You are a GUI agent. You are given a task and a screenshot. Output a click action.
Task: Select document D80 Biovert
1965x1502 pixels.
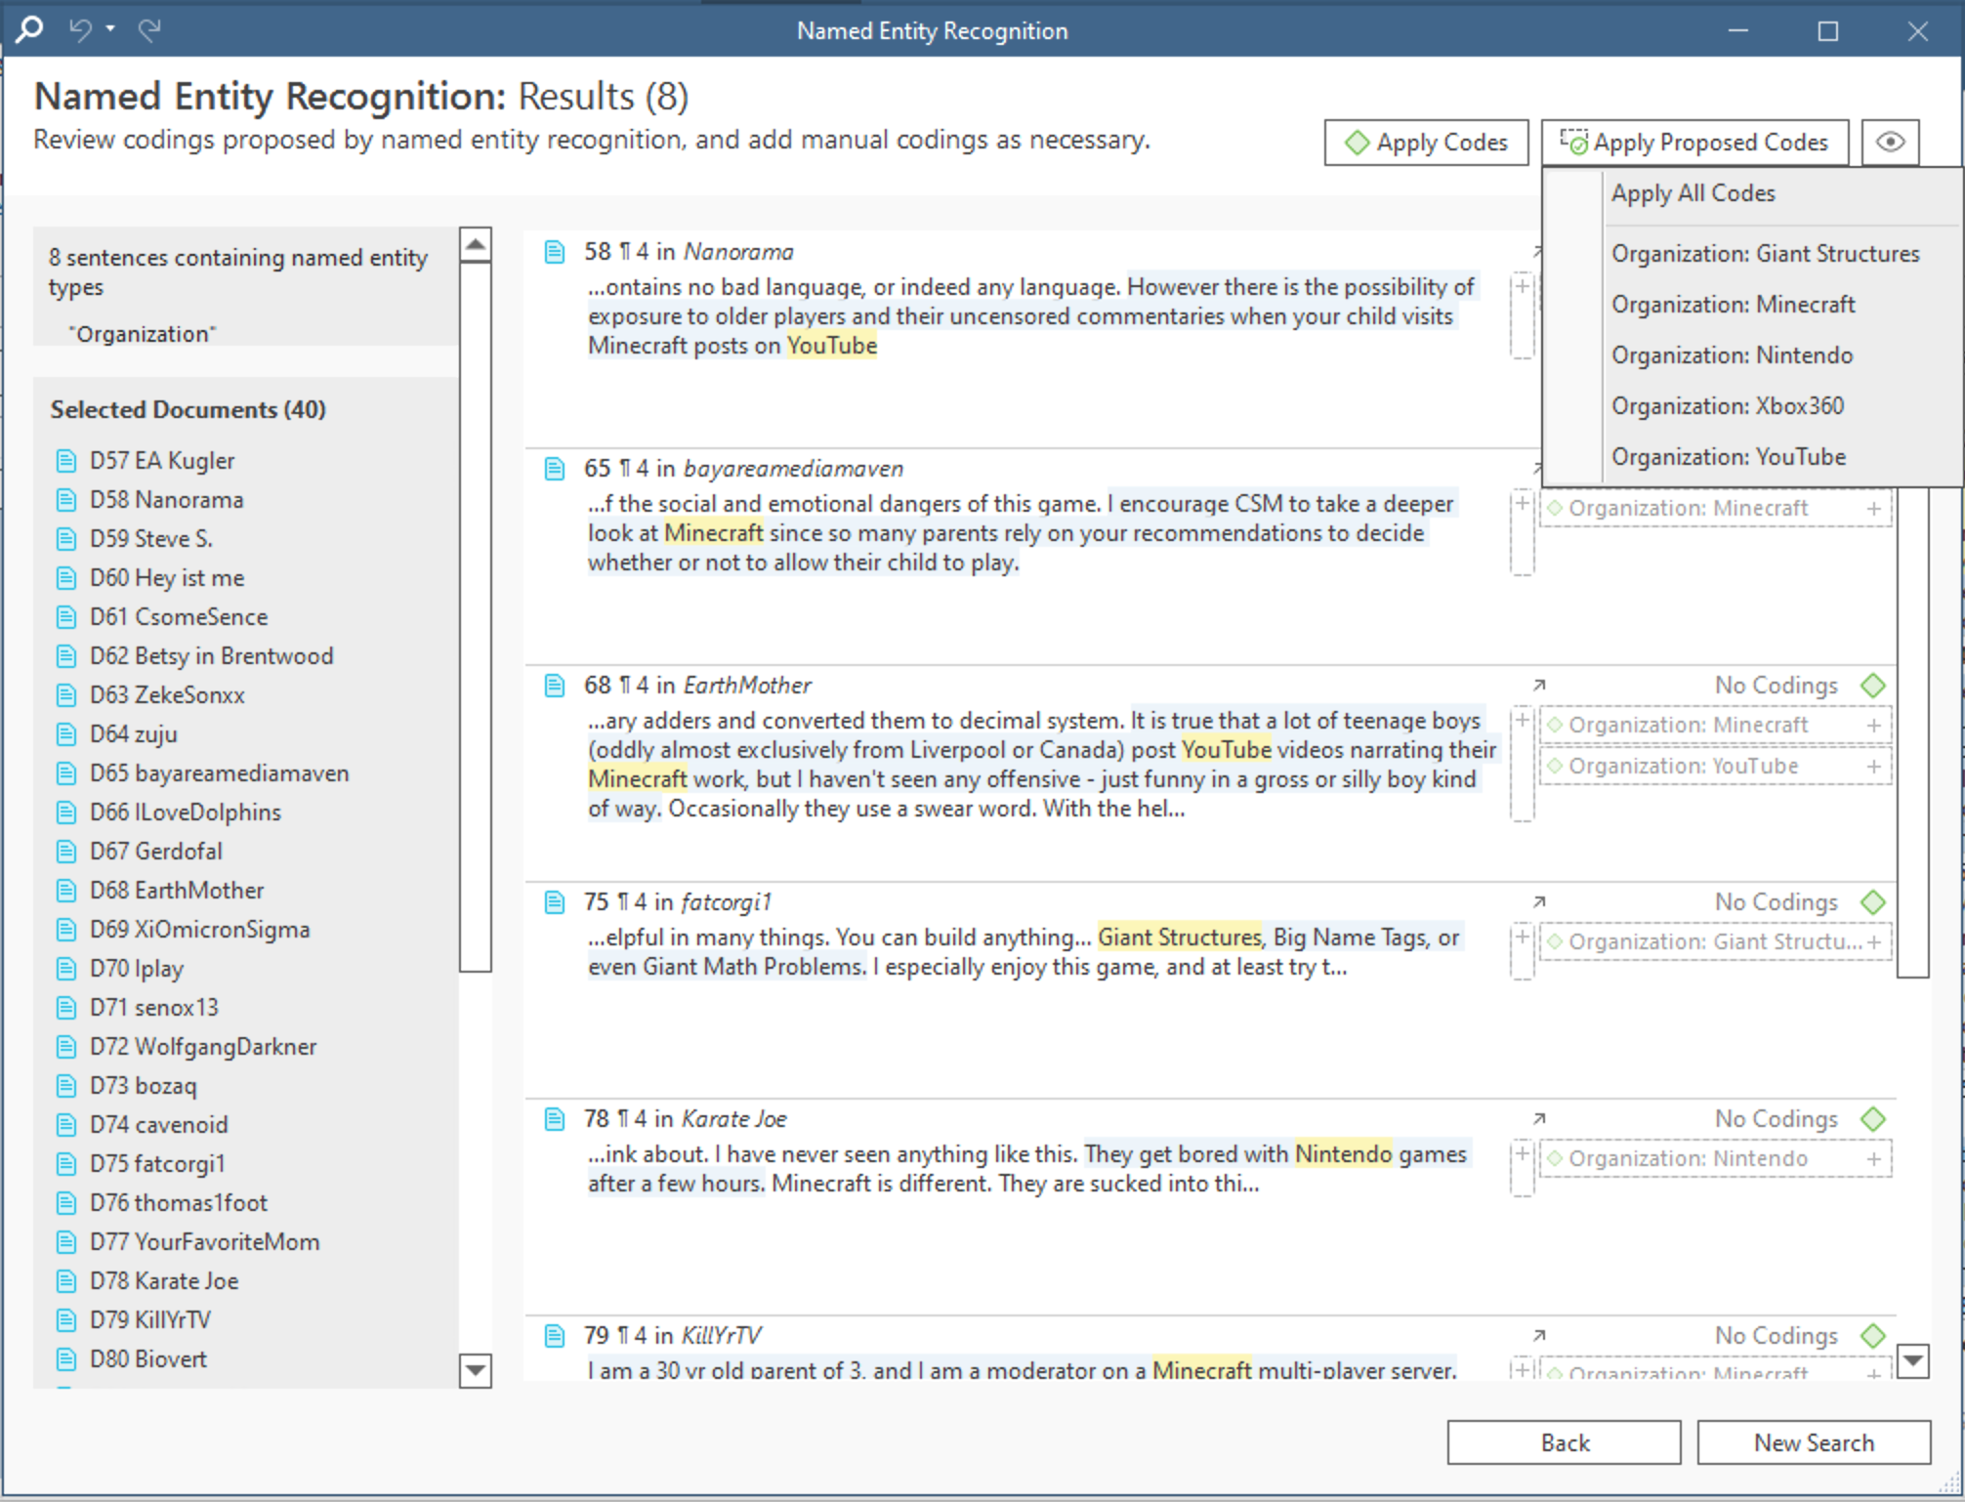(148, 1358)
